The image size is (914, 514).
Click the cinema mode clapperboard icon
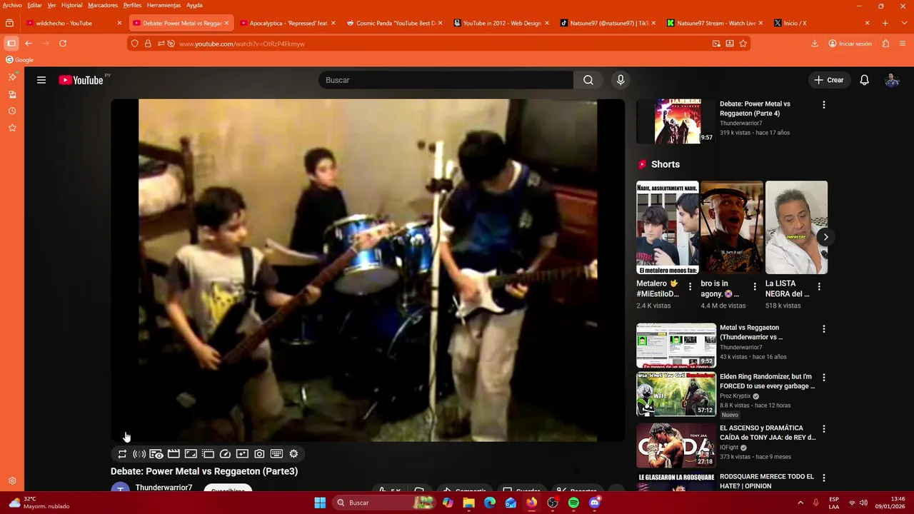pos(174,454)
